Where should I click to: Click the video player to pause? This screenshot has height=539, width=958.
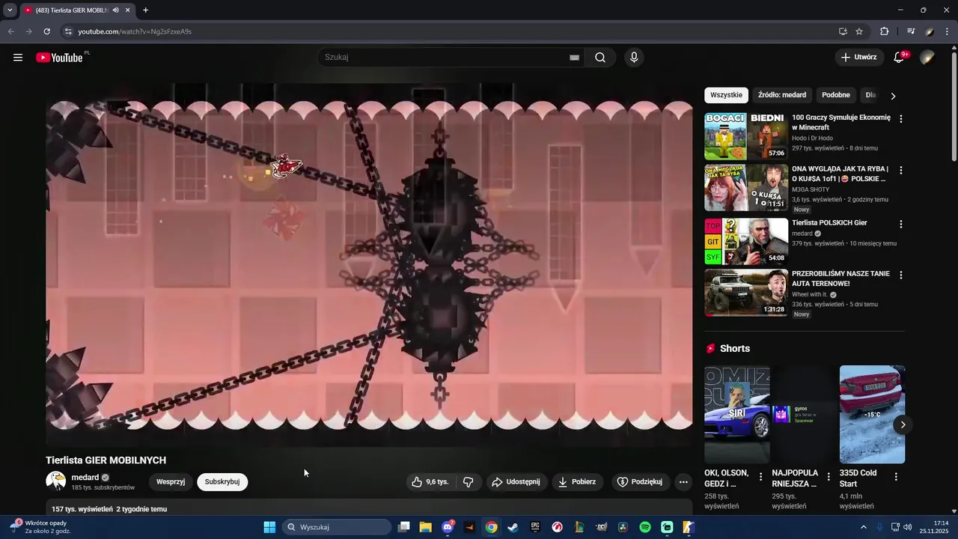point(369,265)
